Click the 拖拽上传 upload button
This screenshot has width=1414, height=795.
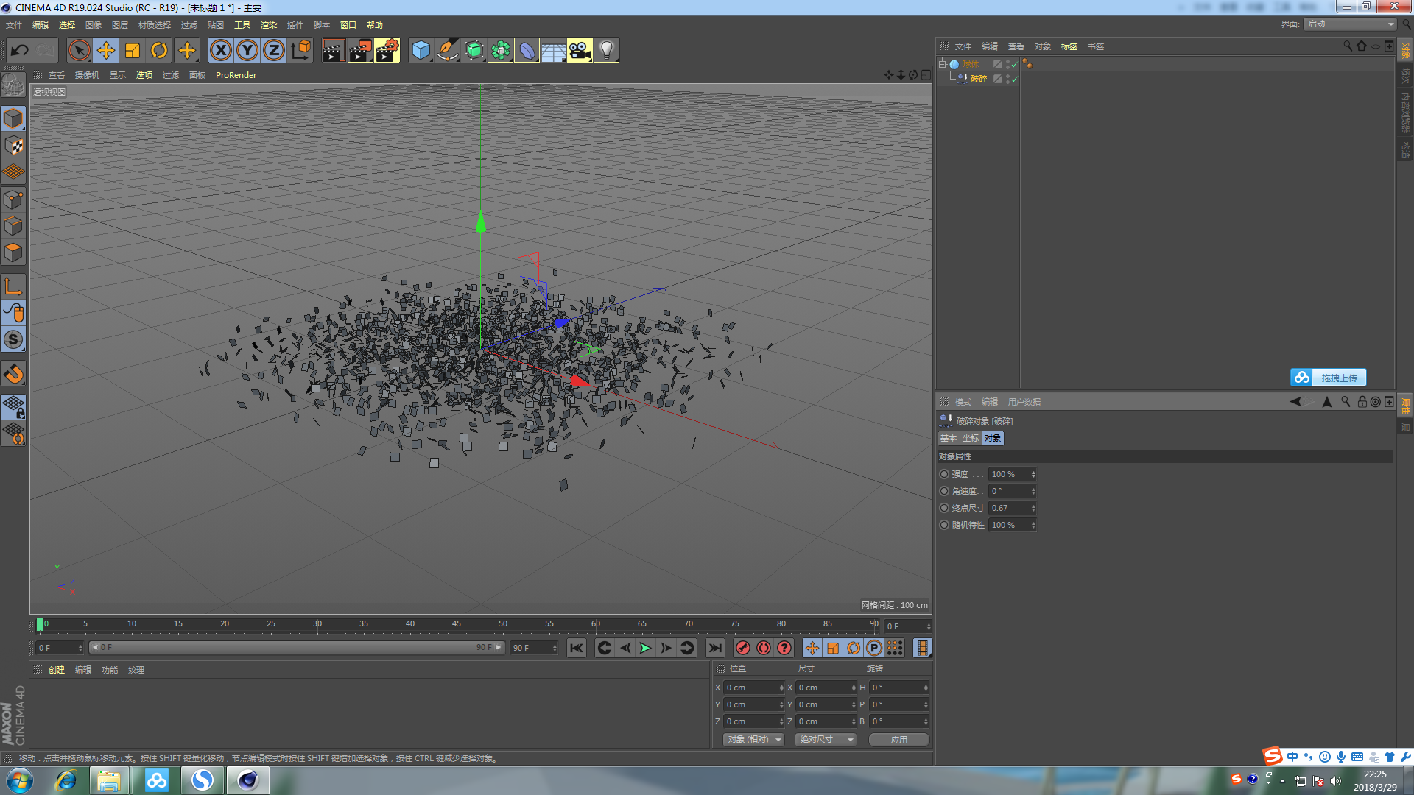(x=1329, y=378)
